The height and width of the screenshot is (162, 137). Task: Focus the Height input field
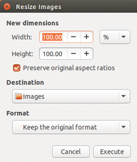[x=53, y=53]
